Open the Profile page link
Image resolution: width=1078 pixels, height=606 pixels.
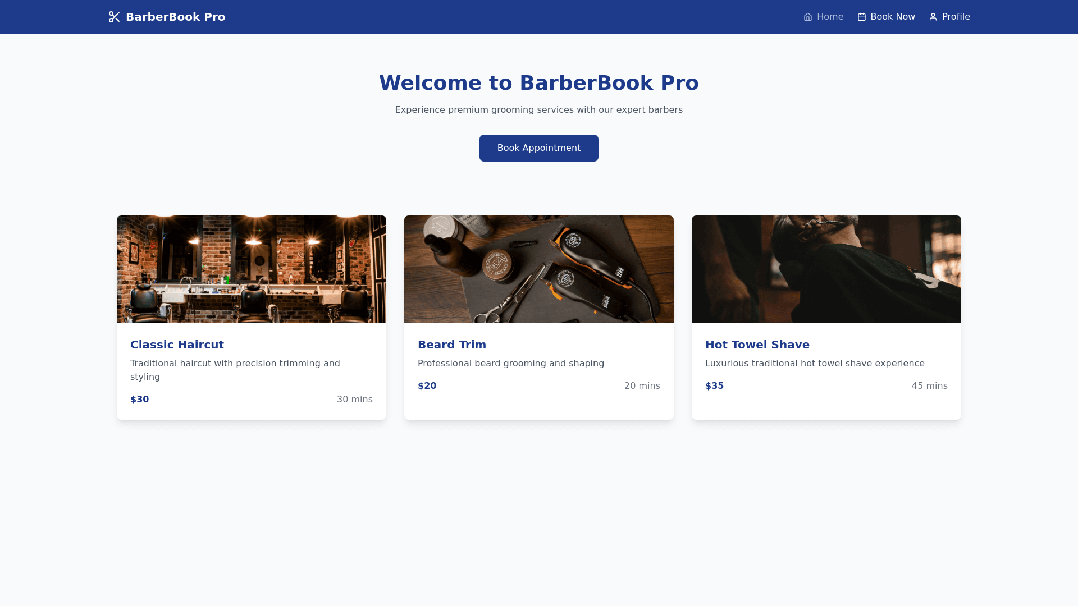point(956,17)
